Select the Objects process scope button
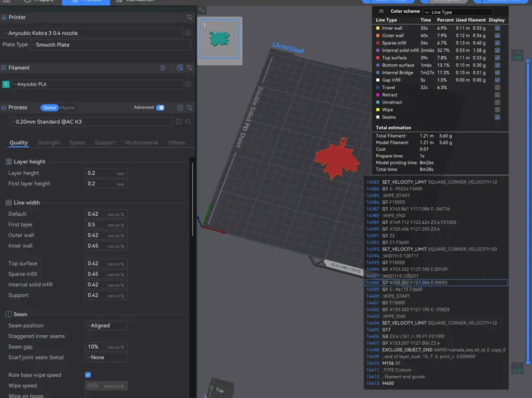Image resolution: width=532 pixels, height=398 pixels. point(67,108)
